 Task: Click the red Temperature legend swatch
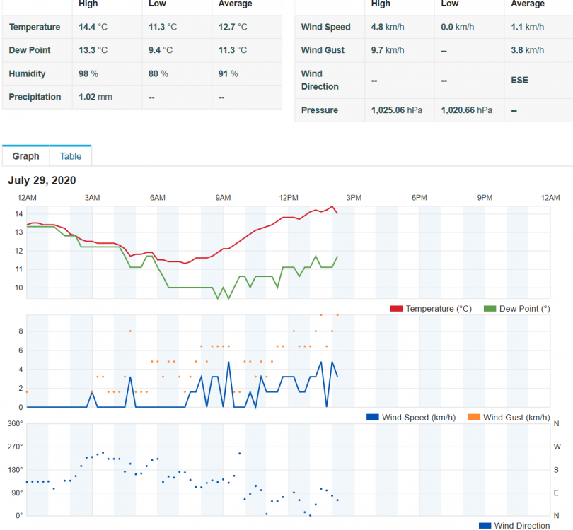coord(396,309)
